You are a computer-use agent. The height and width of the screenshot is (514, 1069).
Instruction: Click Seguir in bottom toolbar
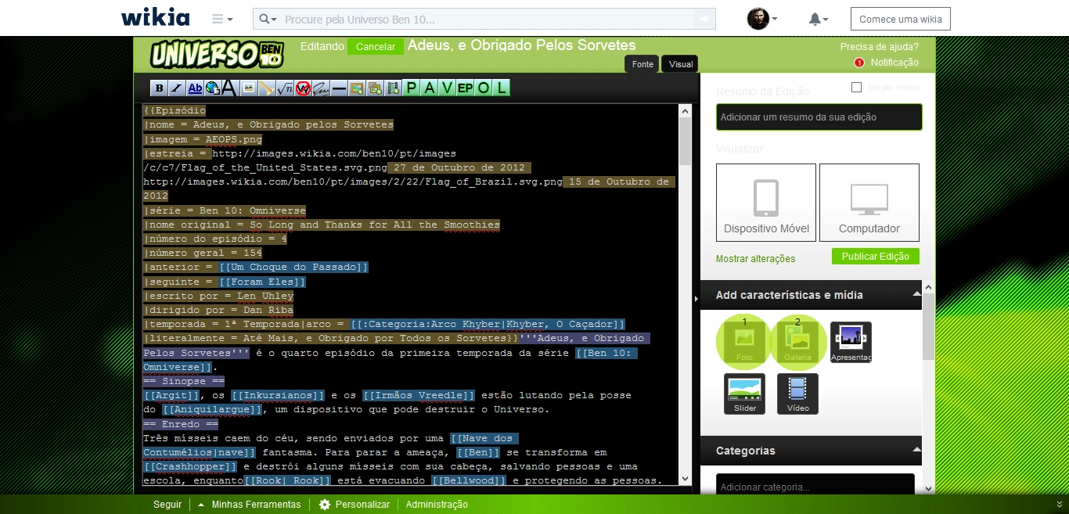(x=167, y=505)
